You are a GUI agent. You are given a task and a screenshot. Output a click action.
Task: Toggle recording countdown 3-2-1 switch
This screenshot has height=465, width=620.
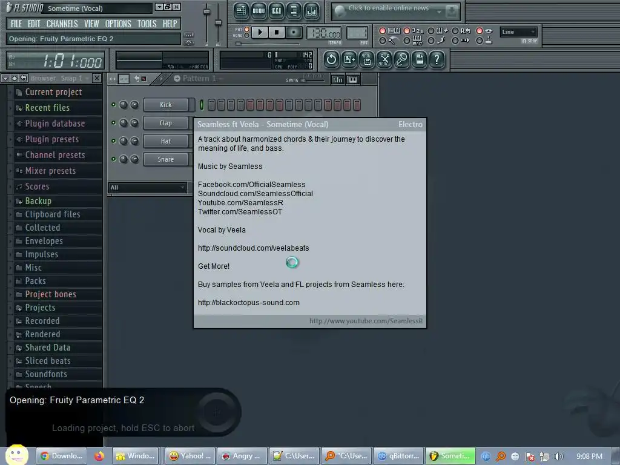click(406, 31)
